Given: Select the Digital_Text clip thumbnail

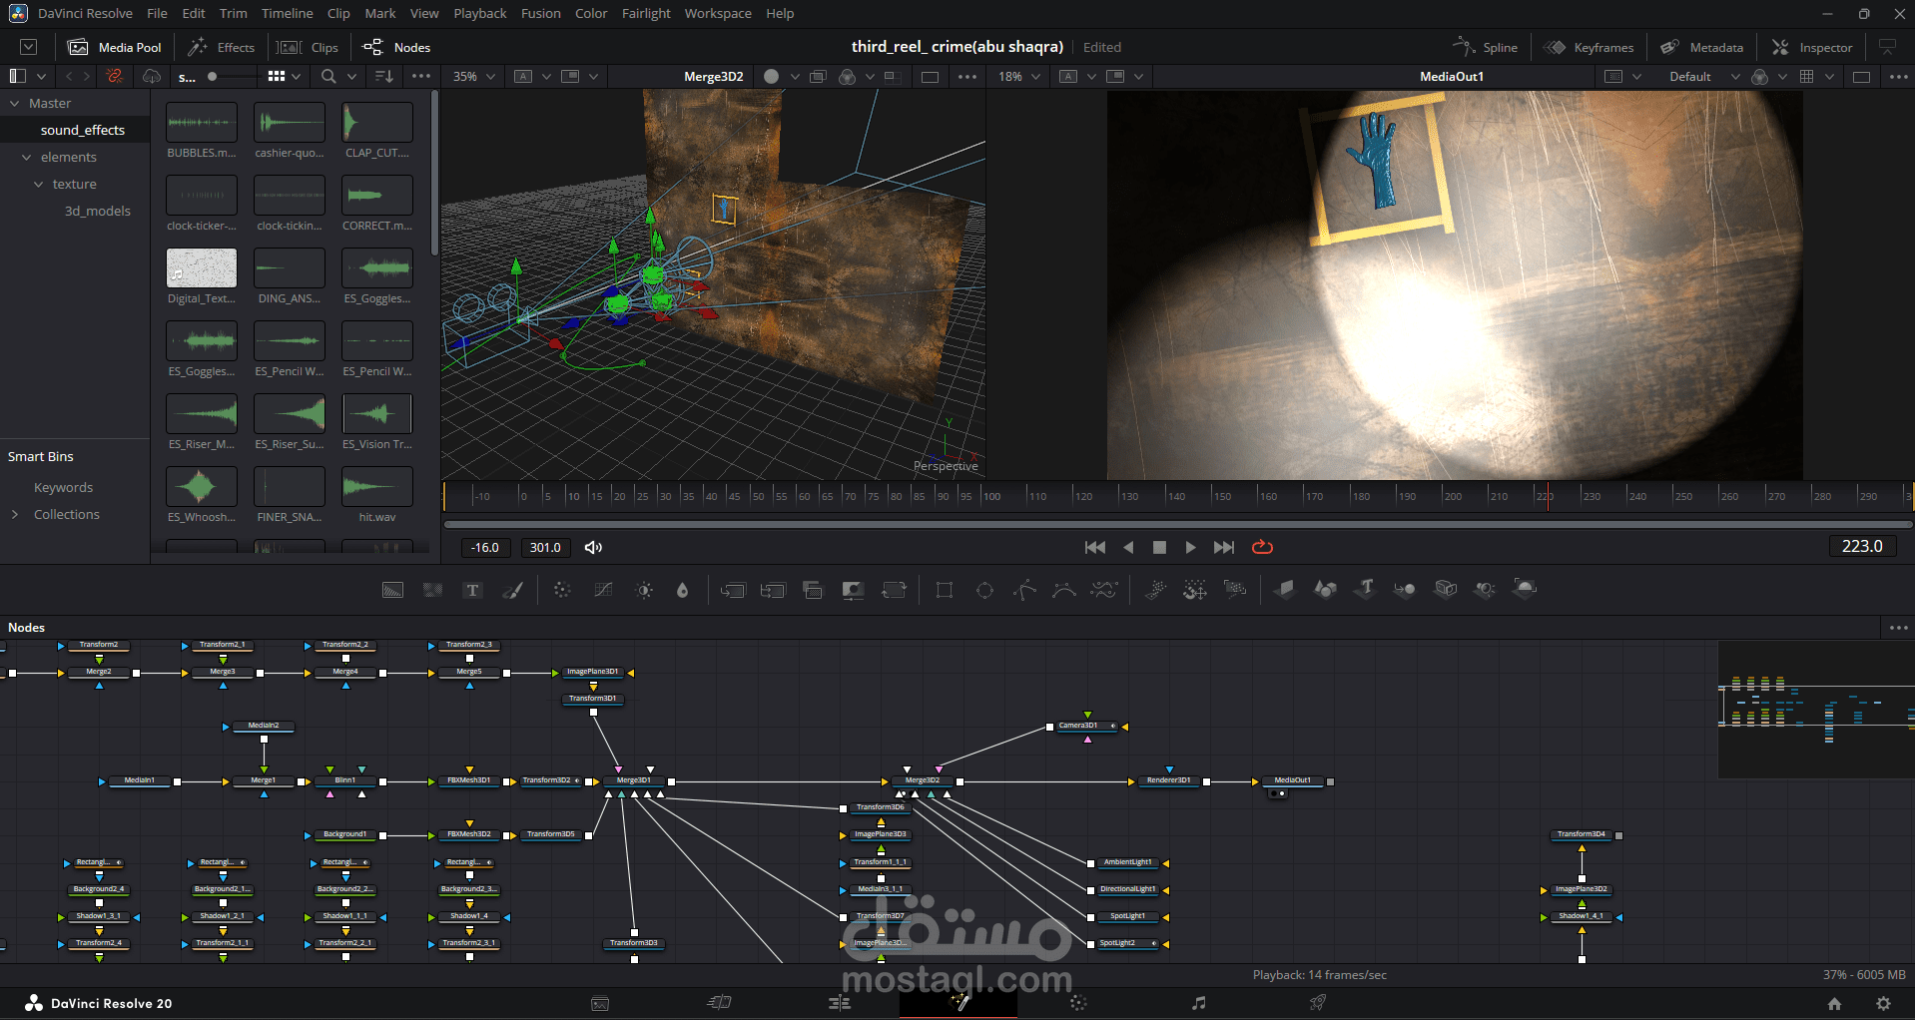Looking at the screenshot, I should 202,268.
